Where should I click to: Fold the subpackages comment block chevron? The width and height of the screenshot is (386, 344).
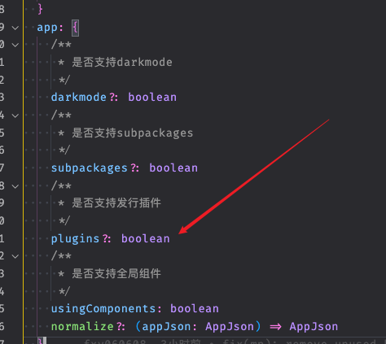click(x=15, y=115)
